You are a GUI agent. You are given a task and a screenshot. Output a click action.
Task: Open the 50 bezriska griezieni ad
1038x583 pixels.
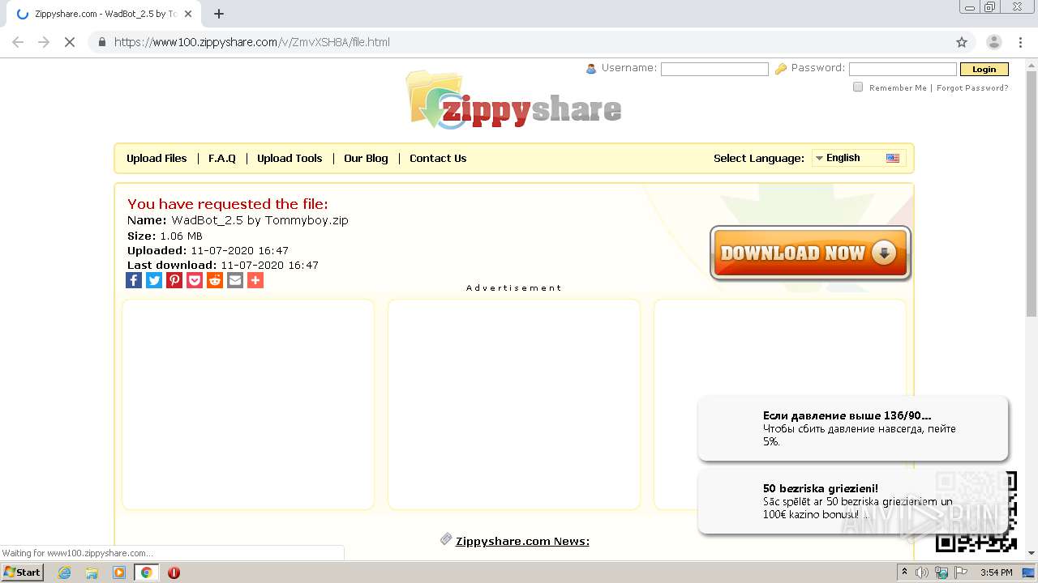tap(853, 501)
